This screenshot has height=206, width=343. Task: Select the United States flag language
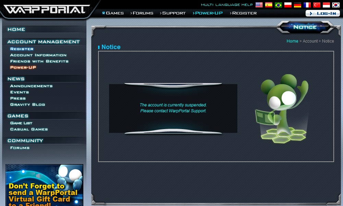259,5
